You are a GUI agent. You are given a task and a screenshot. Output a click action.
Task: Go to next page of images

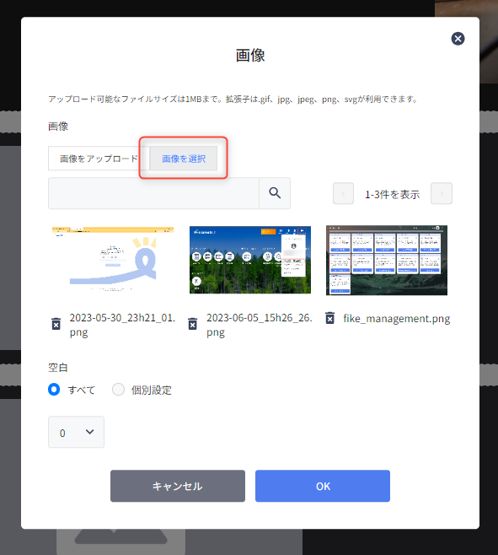(442, 194)
